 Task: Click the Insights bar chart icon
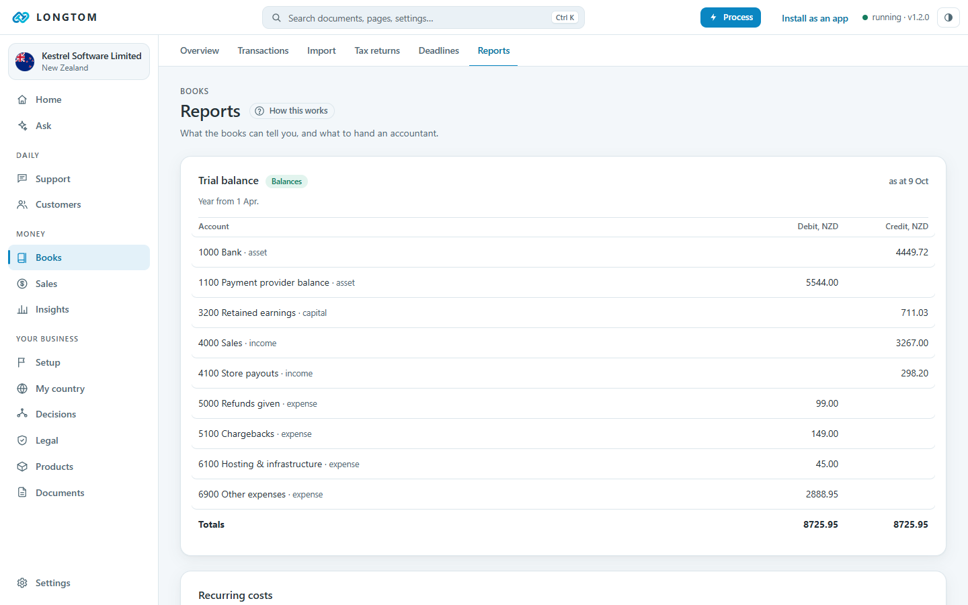[22, 309]
